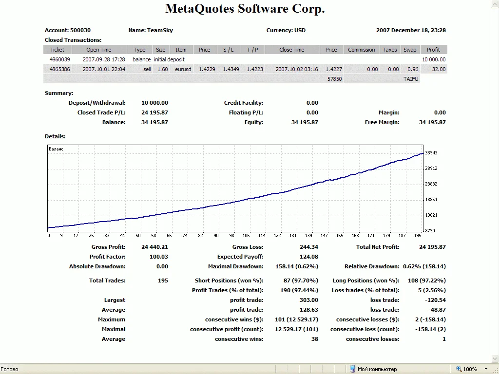The image size is (499, 374).
Task: Click ticket number 4865386 in the table
Action: [x=60, y=69]
